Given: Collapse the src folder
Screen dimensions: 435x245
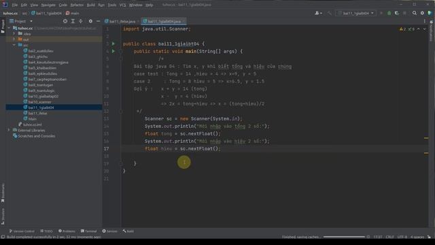Looking at the screenshot, I should tap(14, 45).
